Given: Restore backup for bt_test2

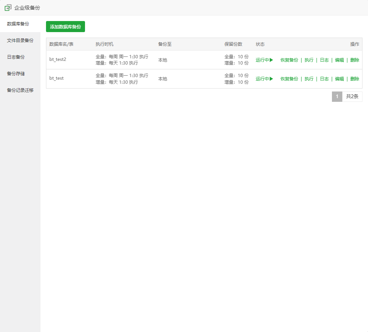Looking at the screenshot, I should pos(289,60).
